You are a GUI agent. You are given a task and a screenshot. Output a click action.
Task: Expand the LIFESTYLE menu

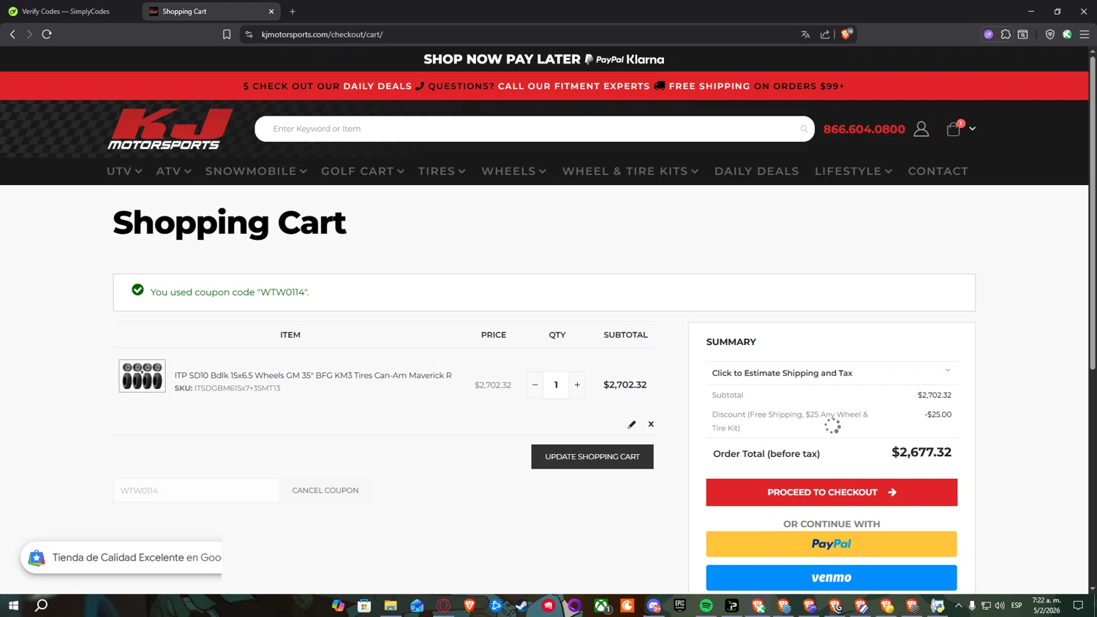pyautogui.click(x=853, y=171)
